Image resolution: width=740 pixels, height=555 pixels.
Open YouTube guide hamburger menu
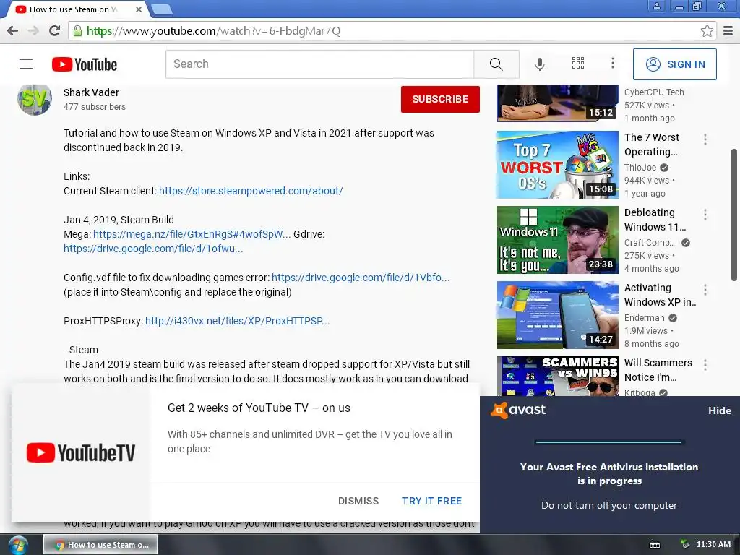pos(26,64)
